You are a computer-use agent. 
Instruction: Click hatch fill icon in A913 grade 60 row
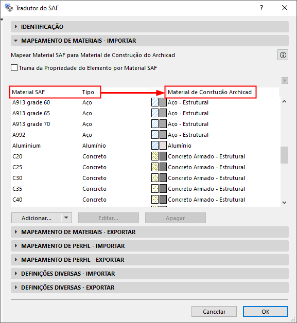(155, 102)
